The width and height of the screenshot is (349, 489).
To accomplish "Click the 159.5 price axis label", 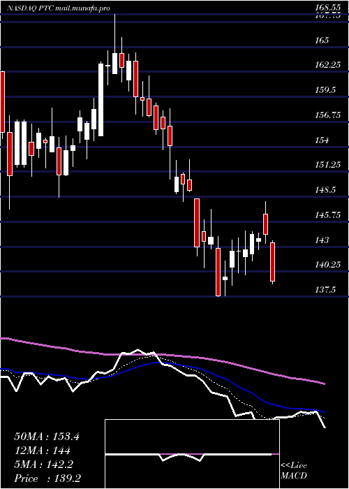I will tap(325, 90).
